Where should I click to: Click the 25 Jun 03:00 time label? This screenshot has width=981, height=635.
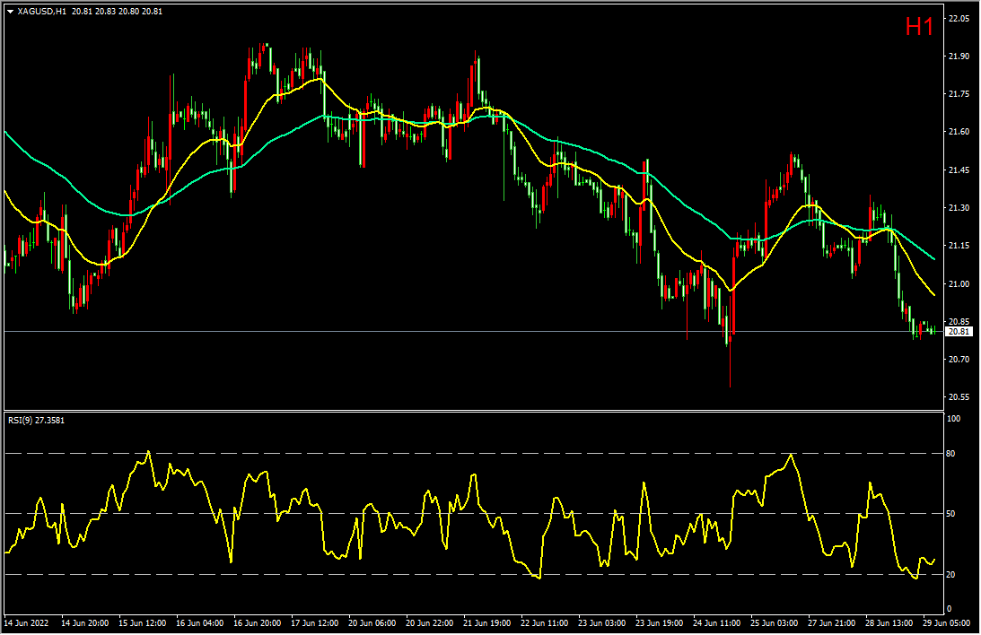click(x=775, y=623)
